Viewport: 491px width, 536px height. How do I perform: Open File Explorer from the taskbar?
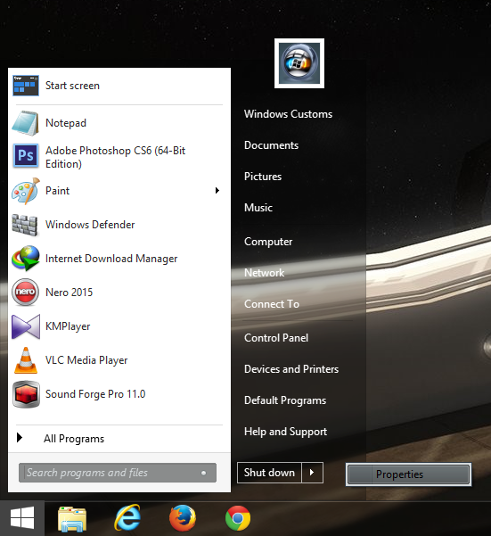click(x=72, y=519)
